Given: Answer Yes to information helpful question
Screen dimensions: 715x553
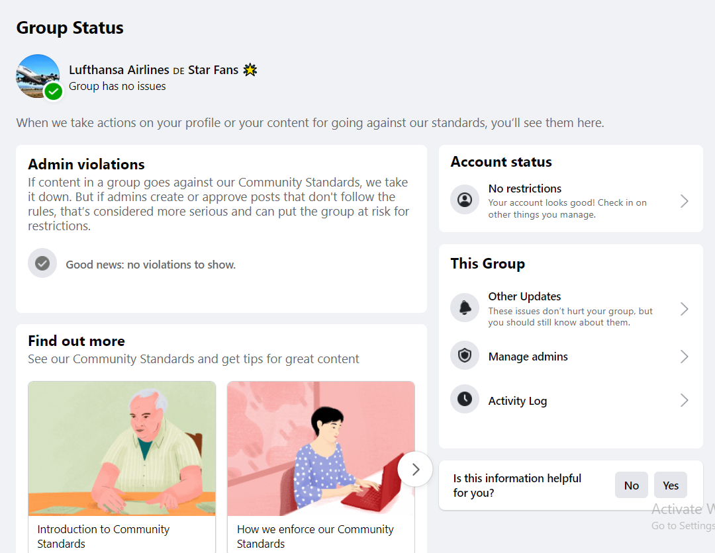Looking at the screenshot, I should pyautogui.click(x=670, y=485).
